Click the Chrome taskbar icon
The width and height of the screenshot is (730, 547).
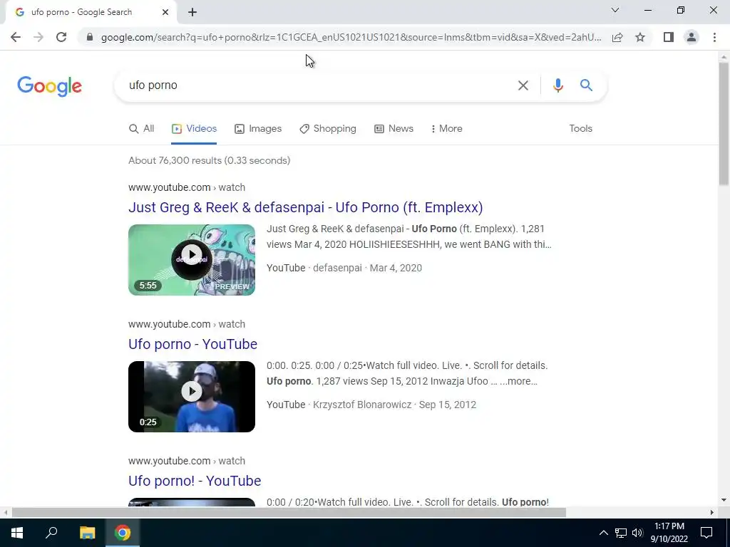click(123, 533)
